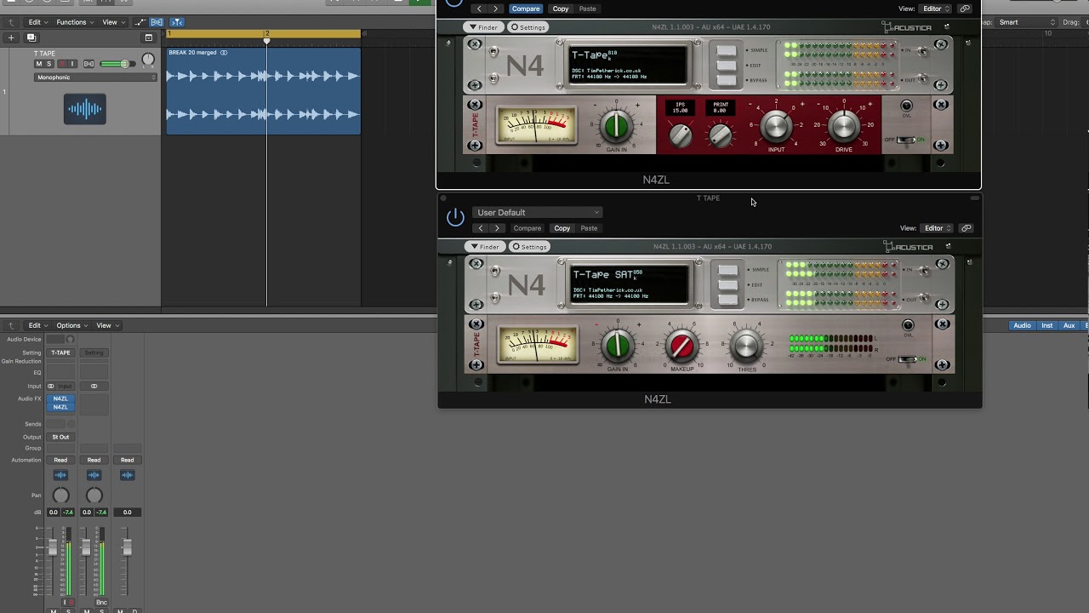The width and height of the screenshot is (1089, 613).
Task: Click Paste in the upper plugin window
Action: (588, 9)
